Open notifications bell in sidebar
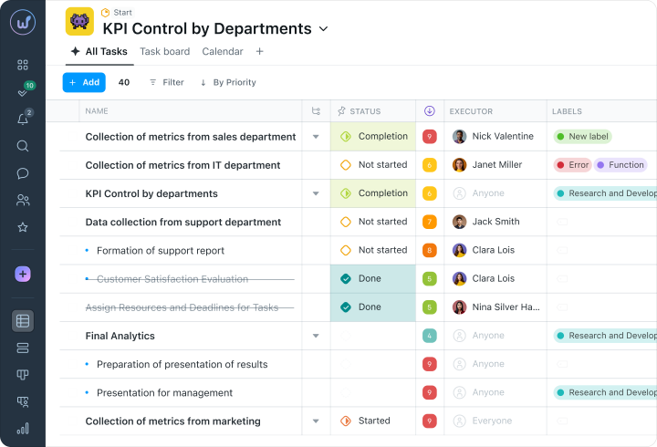Screen dimensions: 657x447 [23, 120]
